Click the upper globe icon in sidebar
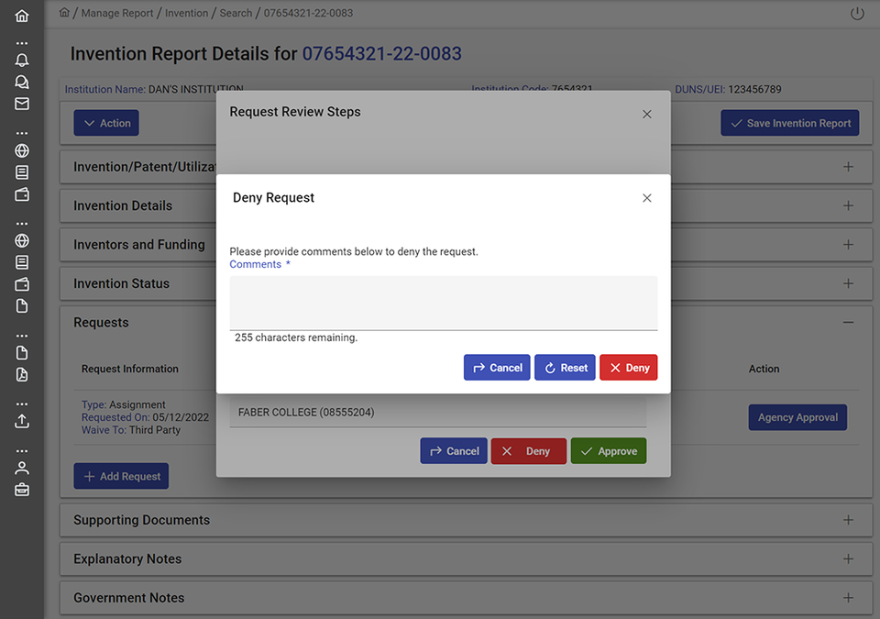This screenshot has width=880, height=619. tap(21, 150)
